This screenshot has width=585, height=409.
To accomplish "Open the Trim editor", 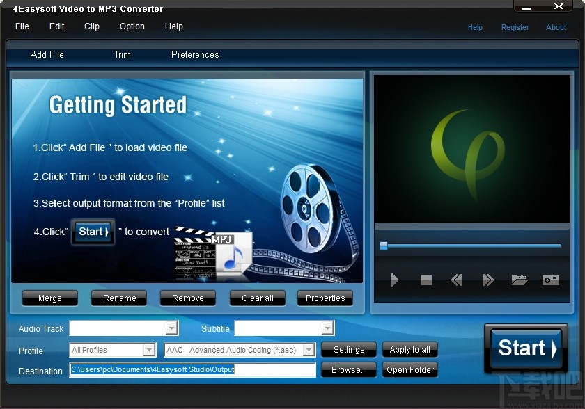I will [122, 54].
